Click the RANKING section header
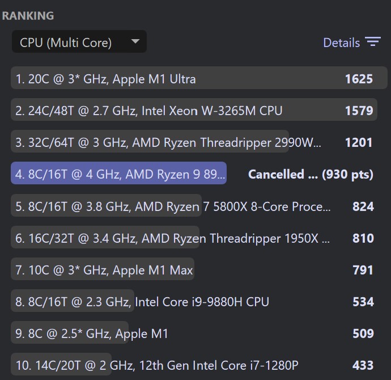 (x=28, y=16)
